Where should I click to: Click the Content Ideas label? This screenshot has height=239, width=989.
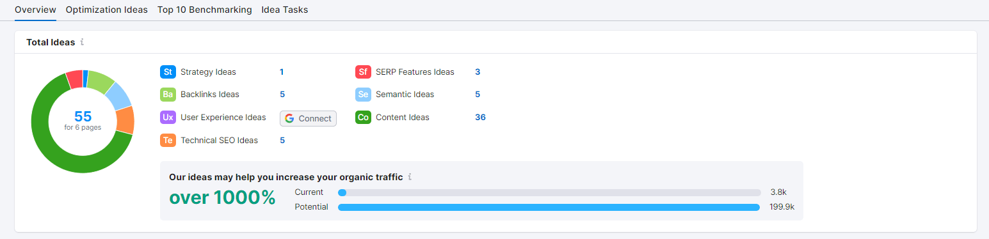pos(403,118)
